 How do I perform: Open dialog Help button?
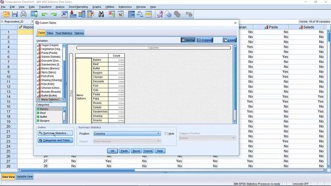point(160,151)
